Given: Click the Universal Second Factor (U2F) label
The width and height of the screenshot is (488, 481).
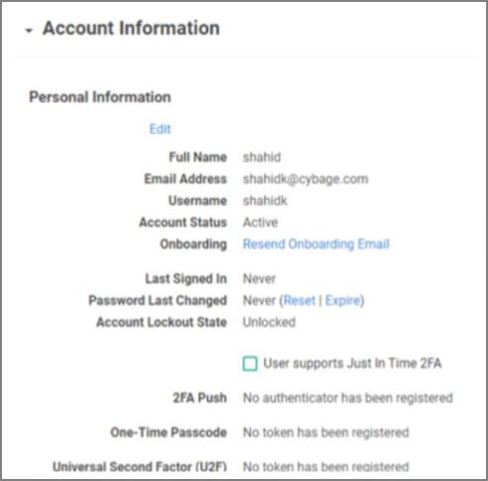Looking at the screenshot, I should tap(140, 467).
